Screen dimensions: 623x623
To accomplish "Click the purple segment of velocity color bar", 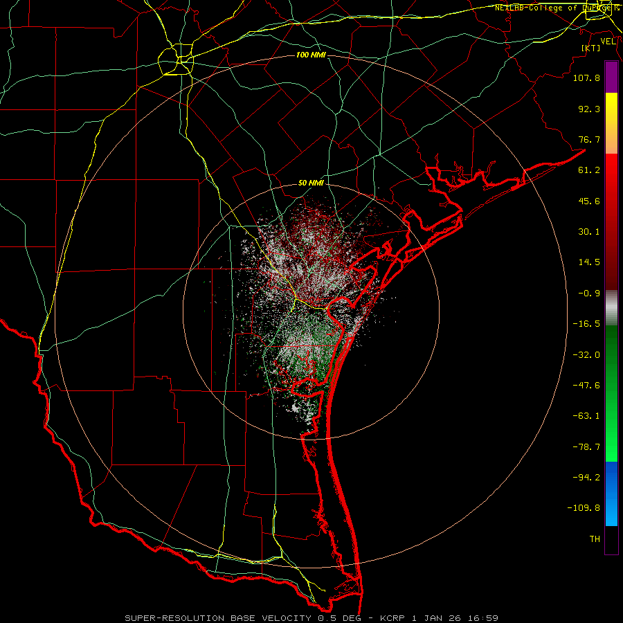I will (x=611, y=77).
